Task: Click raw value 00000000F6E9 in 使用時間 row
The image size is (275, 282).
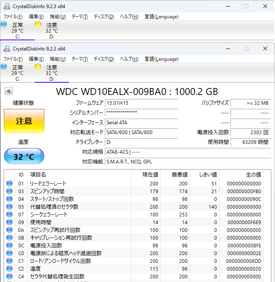Action: [244, 222]
